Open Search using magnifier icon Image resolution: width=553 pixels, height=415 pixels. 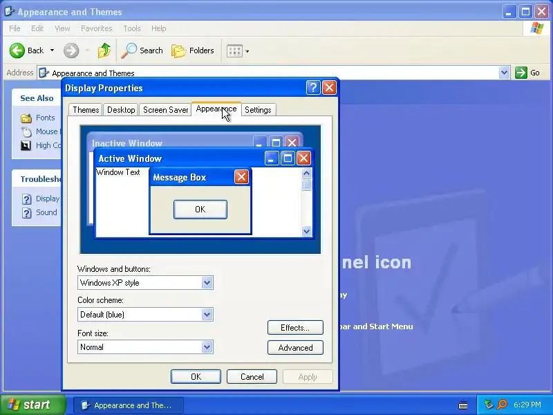pyautogui.click(x=129, y=50)
